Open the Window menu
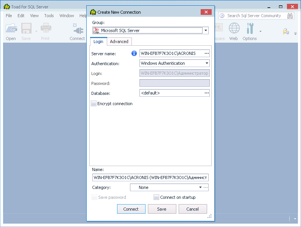301x227 pixels. [x=67, y=16]
